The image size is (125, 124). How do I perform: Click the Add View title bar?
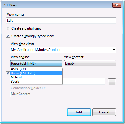56,5
